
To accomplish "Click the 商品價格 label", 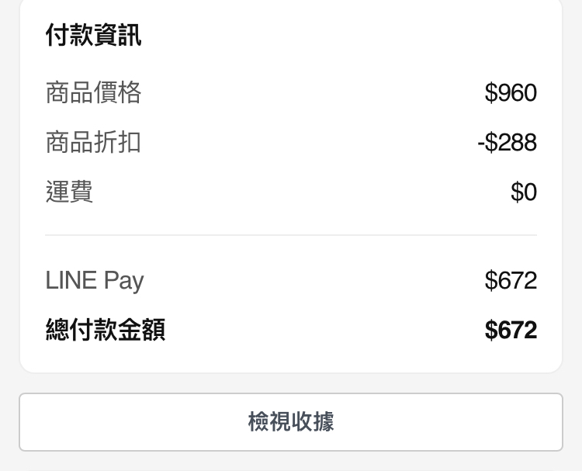I will tap(94, 93).
